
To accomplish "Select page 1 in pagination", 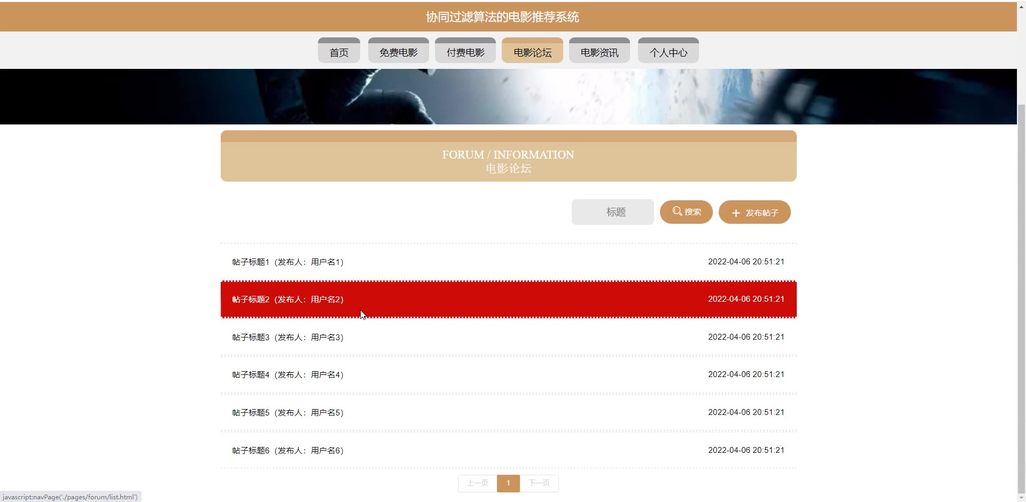I will 508,483.
